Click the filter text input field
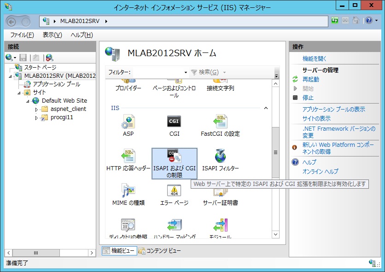Viewport: 385px width, 272px height. (157, 72)
